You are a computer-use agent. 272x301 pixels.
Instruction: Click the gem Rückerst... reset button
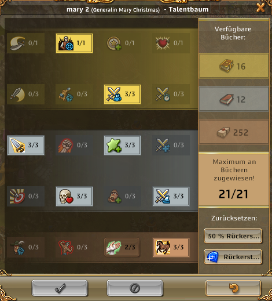click(x=233, y=257)
